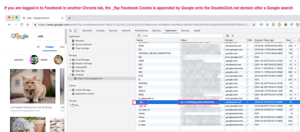The height and width of the screenshot is (132, 300).
Task: Select the _gcl_au cookie row
Action: point(218,106)
